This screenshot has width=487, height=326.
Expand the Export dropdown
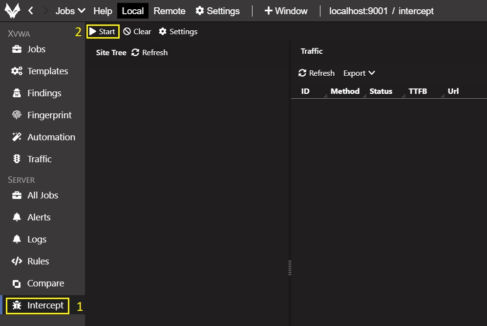pyautogui.click(x=359, y=73)
